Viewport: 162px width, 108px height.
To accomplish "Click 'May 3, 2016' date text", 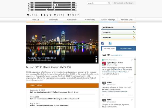I will pos(35,104).
